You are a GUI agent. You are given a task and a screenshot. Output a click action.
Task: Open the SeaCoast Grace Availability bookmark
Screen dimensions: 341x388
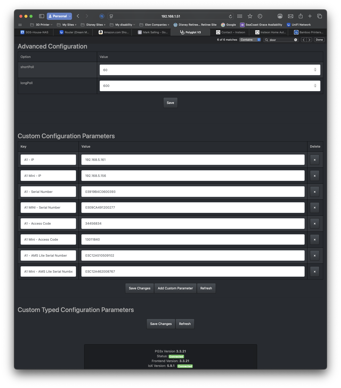(x=261, y=25)
